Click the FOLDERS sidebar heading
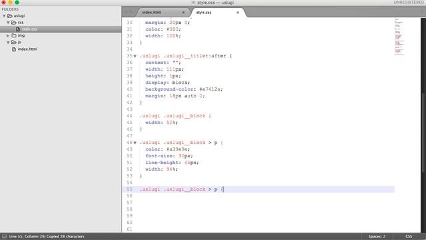 click(x=10, y=9)
